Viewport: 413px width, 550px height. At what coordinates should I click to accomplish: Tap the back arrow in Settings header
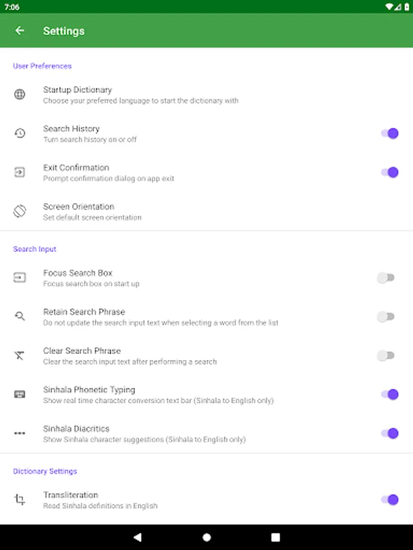click(x=20, y=31)
